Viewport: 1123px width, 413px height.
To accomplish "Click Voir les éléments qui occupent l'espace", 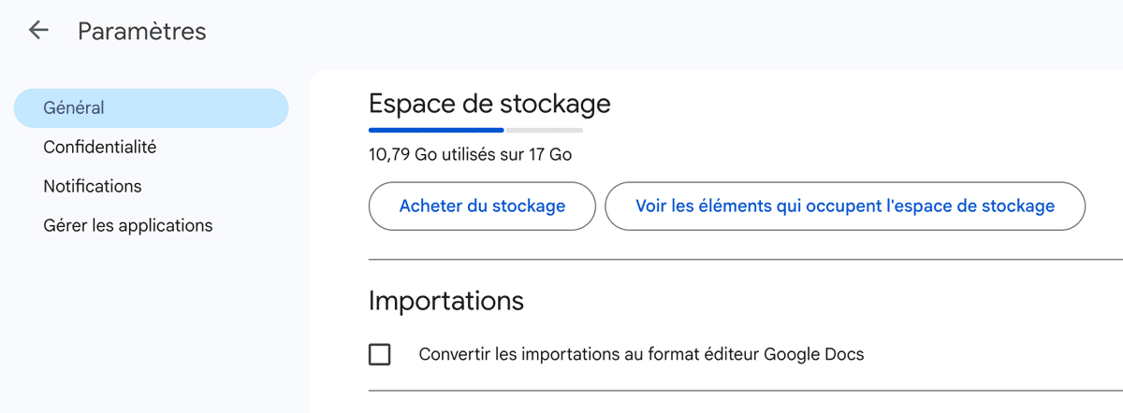I will [x=844, y=206].
